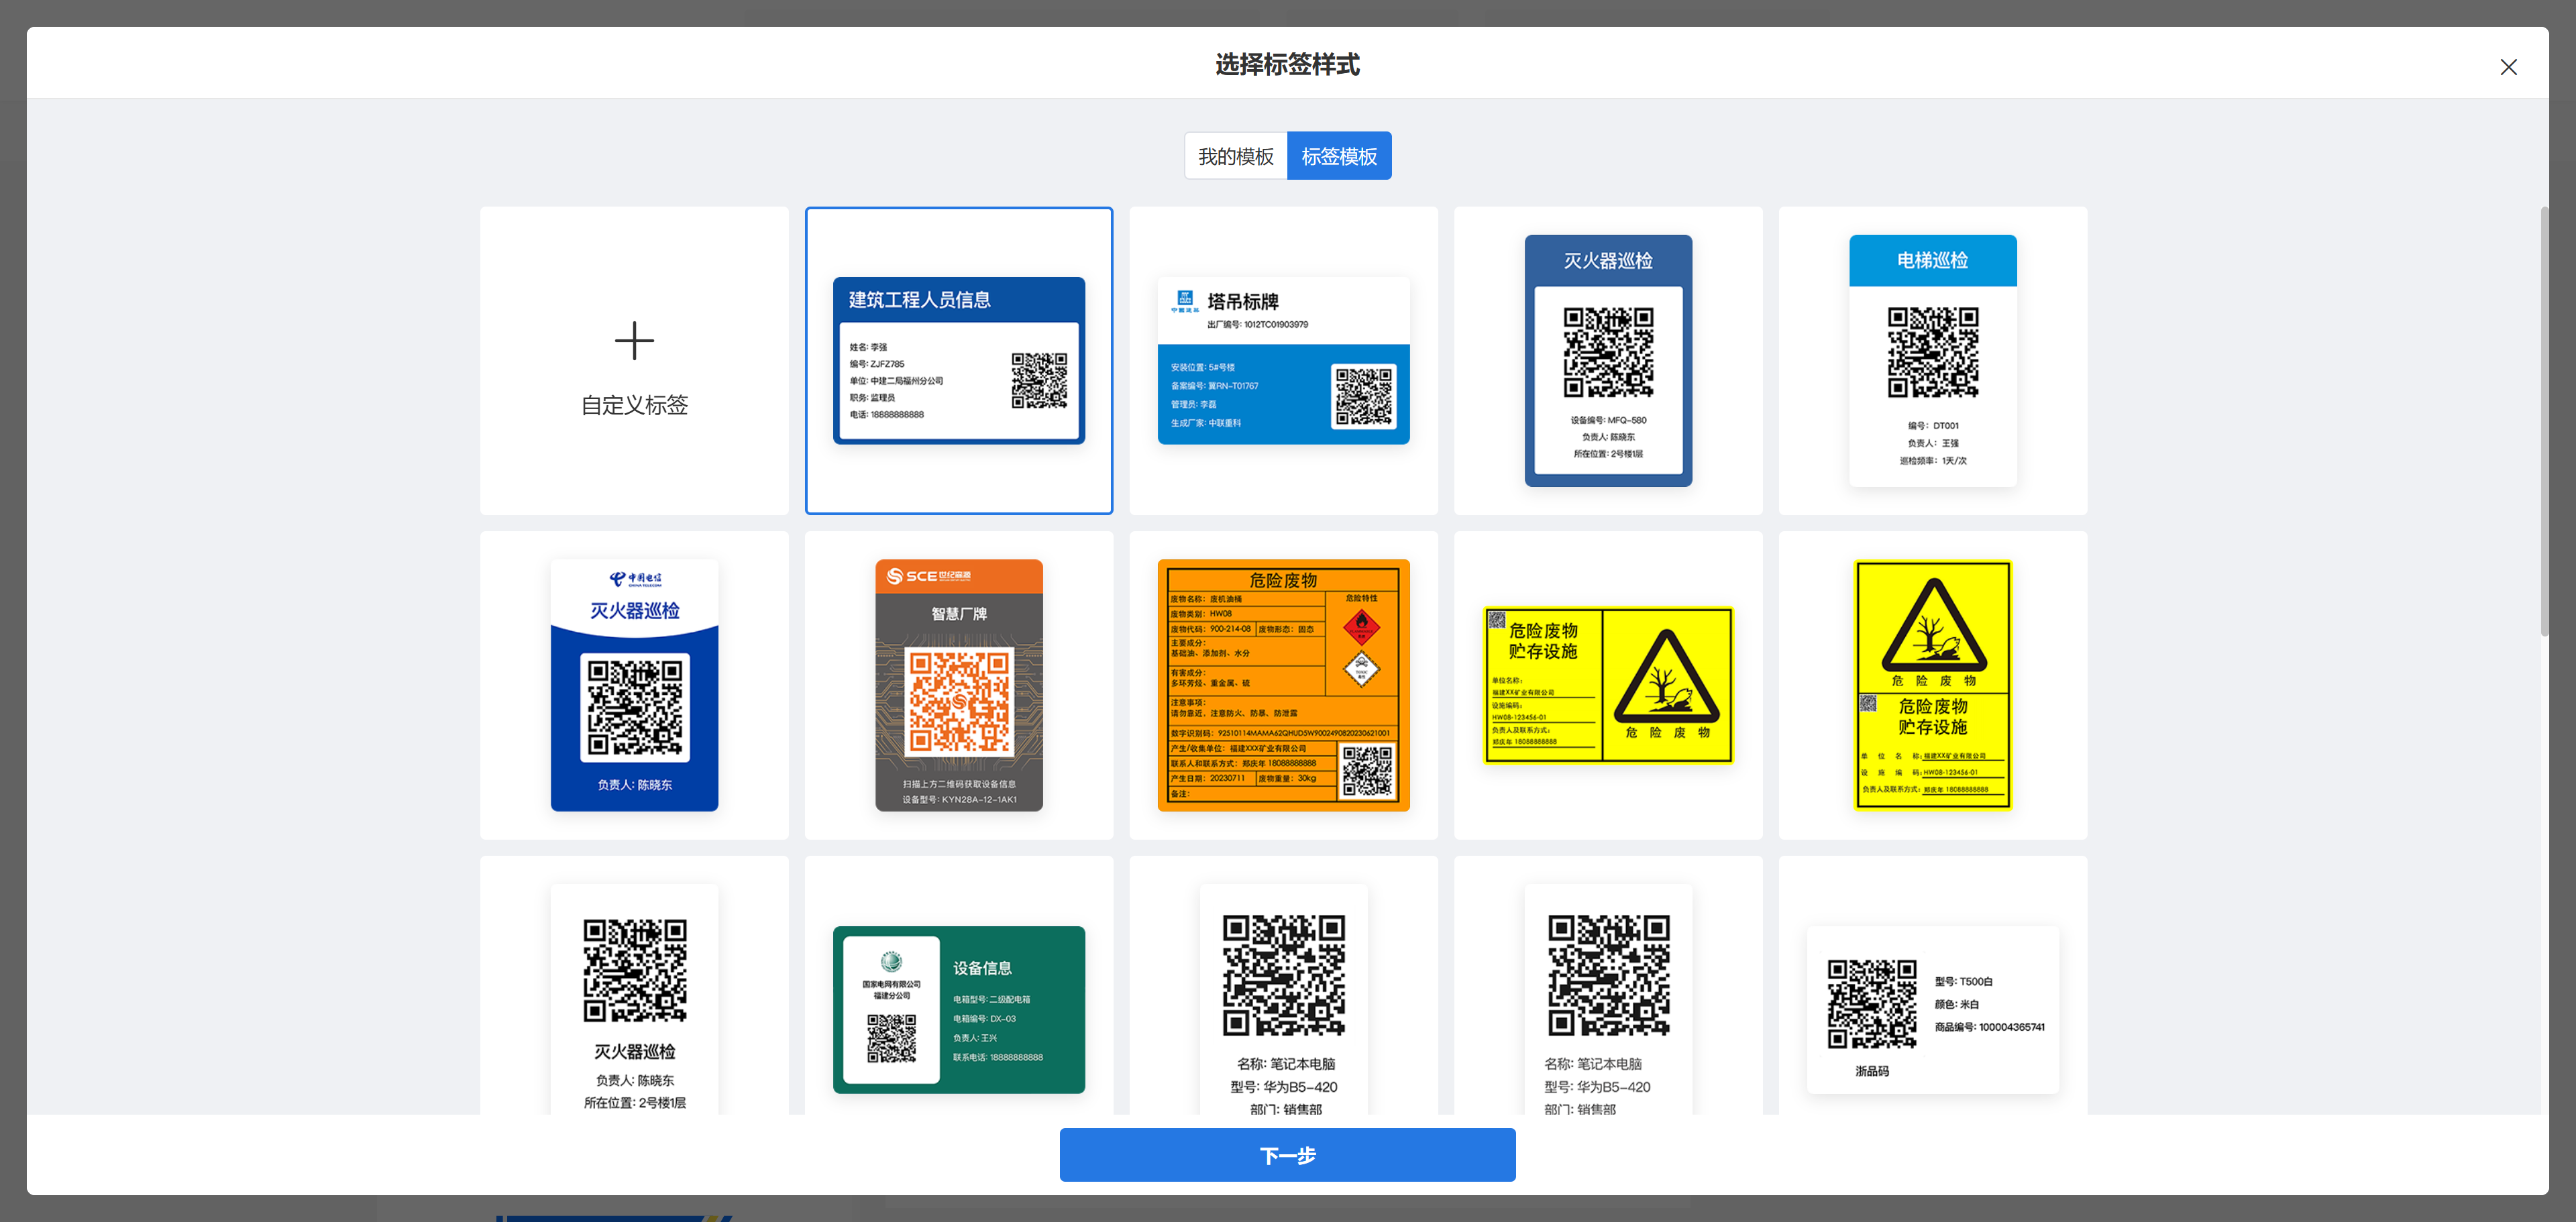
Task: Click the flammable red diamond icon on orange template
Action: (x=1361, y=627)
